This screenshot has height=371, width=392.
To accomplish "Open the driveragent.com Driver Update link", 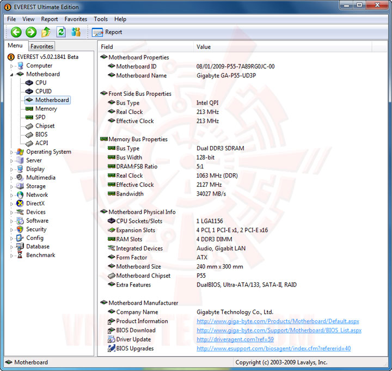I will pyautogui.click(x=235, y=339).
